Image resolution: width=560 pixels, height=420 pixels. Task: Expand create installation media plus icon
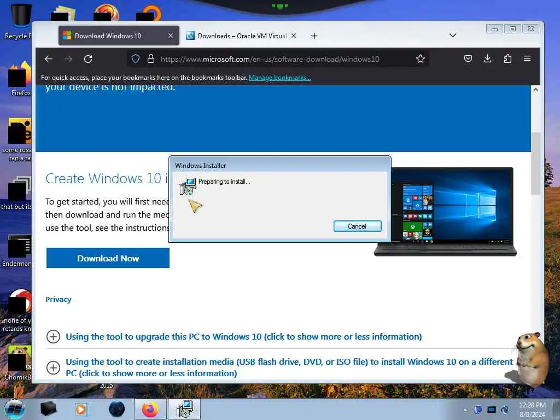click(53, 367)
